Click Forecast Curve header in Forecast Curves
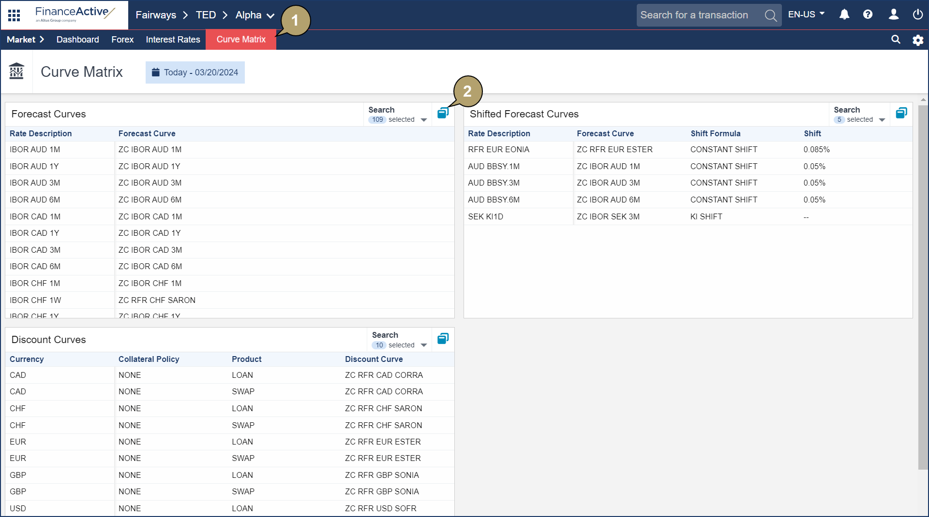Image resolution: width=929 pixels, height=517 pixels. click(147, 133)
